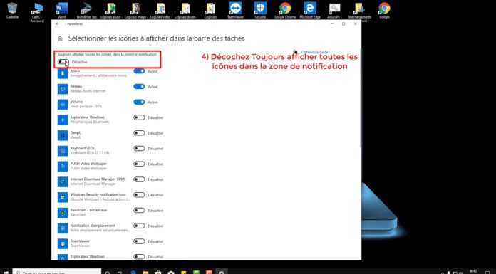The image size is (496, 274).
Task: Click the Internet Download Manager row icon
Action: [63, 181]
